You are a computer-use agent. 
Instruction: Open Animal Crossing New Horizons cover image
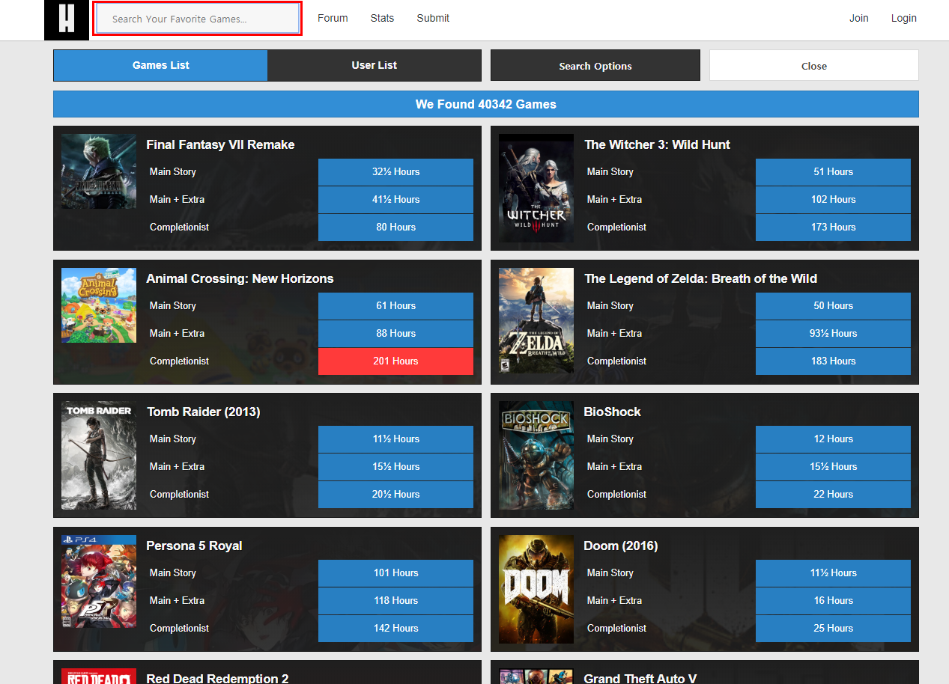99,305
